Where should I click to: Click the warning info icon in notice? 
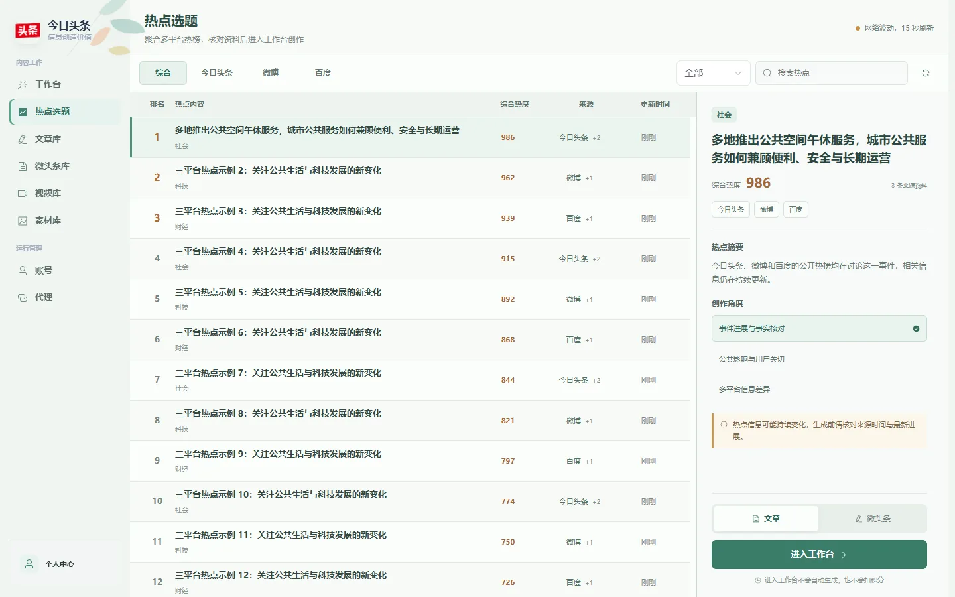tap(724, 425)
